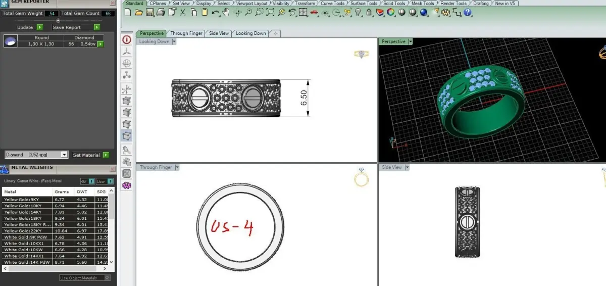This screenshot has width=606, height=286.
Task: Click the Copy icon in toolbar
Action: coord(194,12)
